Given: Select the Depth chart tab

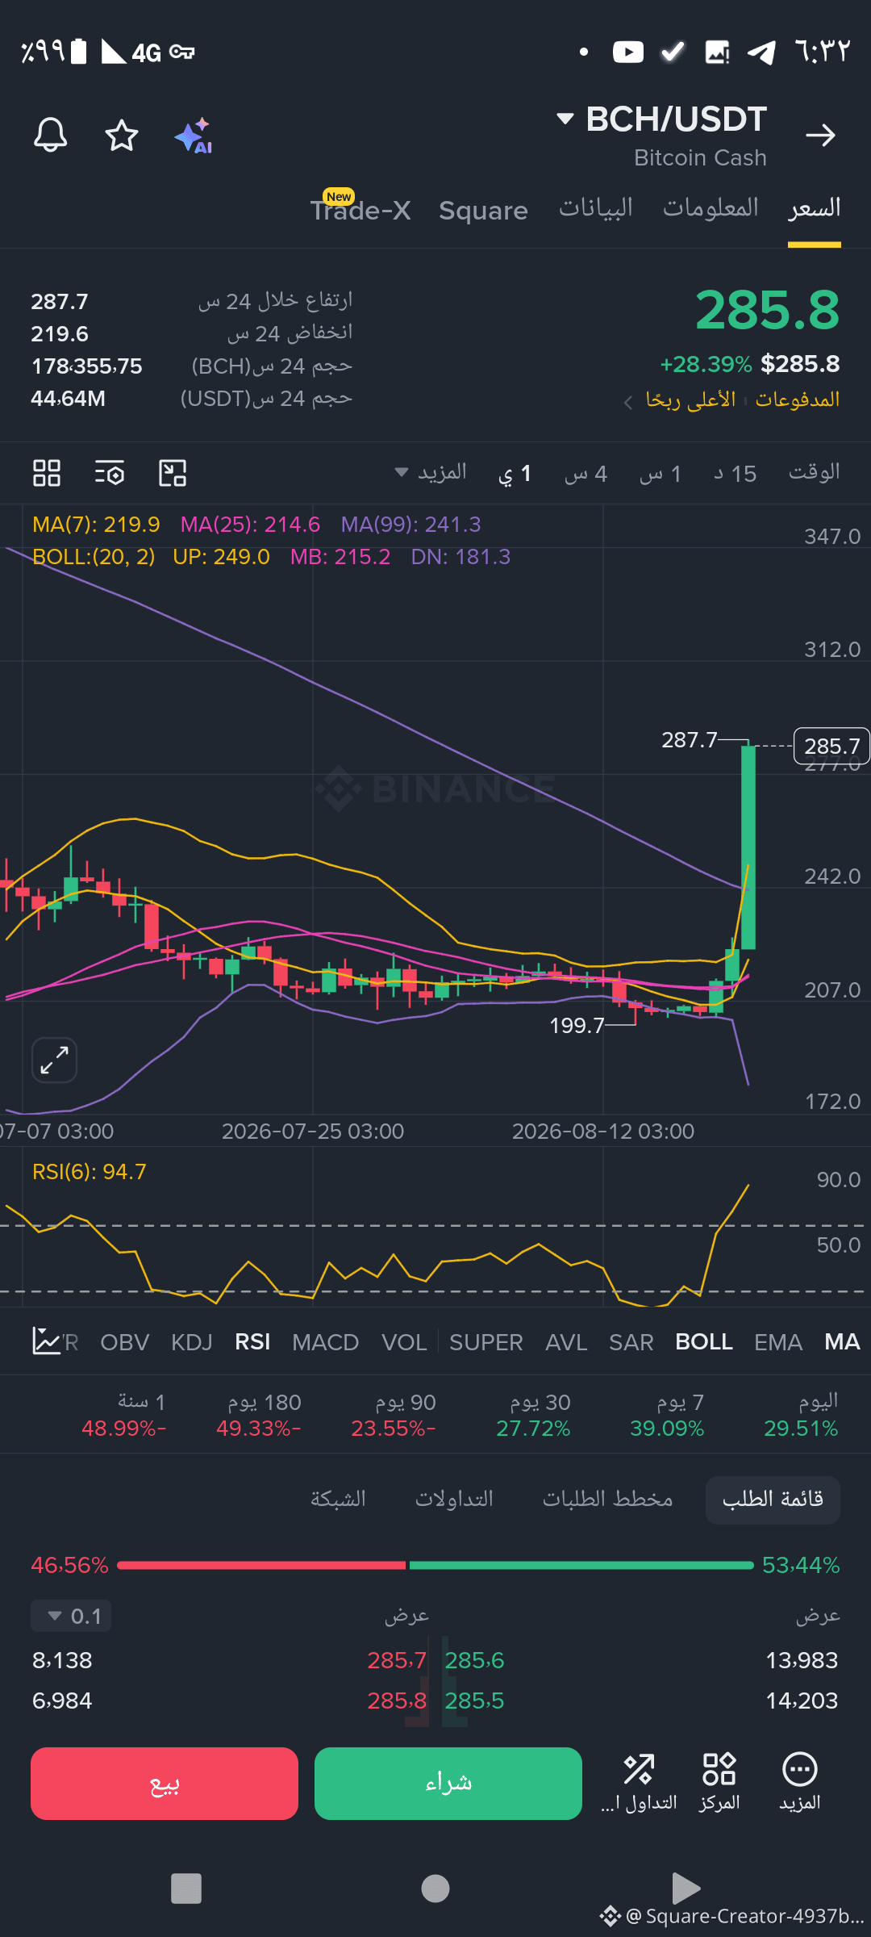Looking at the screenshot, I should click(x=607, y=1500).
